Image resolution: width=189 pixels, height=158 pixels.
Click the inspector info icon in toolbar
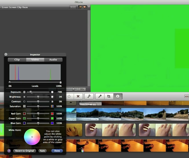click(x=118, y=96)
